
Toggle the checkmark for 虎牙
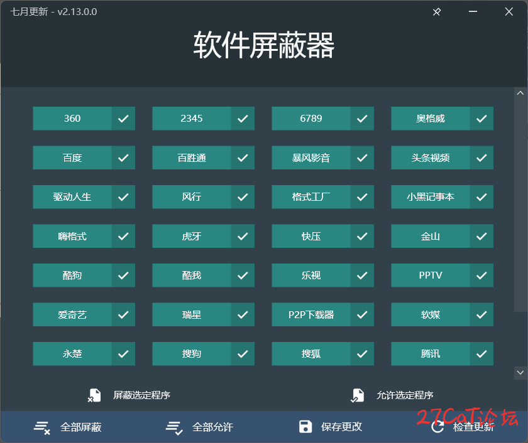click(x=243, y=237)
